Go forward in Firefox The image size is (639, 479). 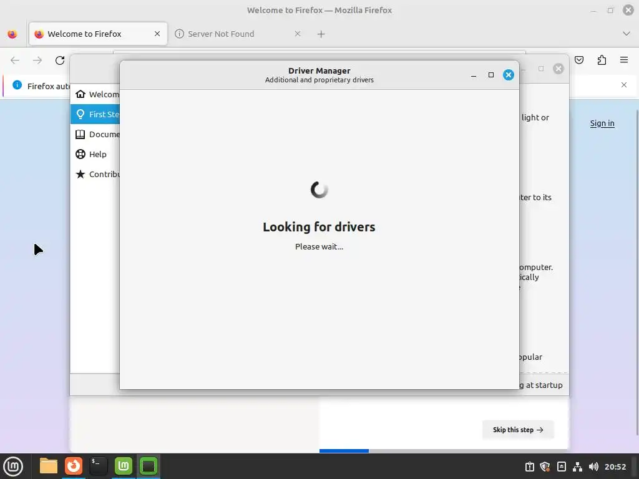(37, 60)
